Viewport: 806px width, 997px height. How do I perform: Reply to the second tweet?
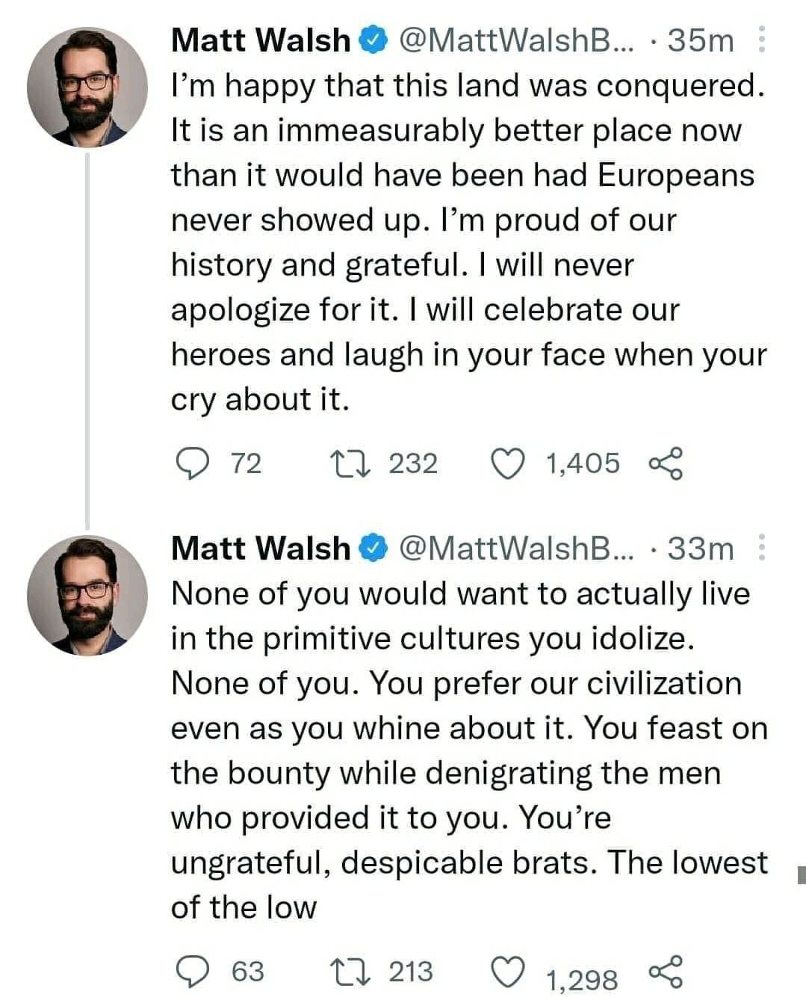point(193,972)
